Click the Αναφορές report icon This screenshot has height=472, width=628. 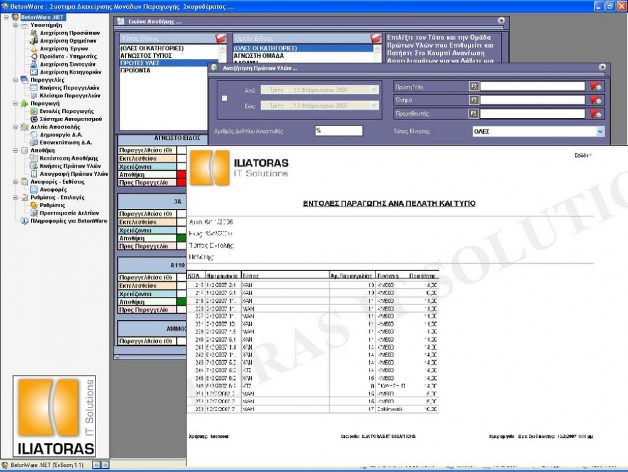point(34,190)
